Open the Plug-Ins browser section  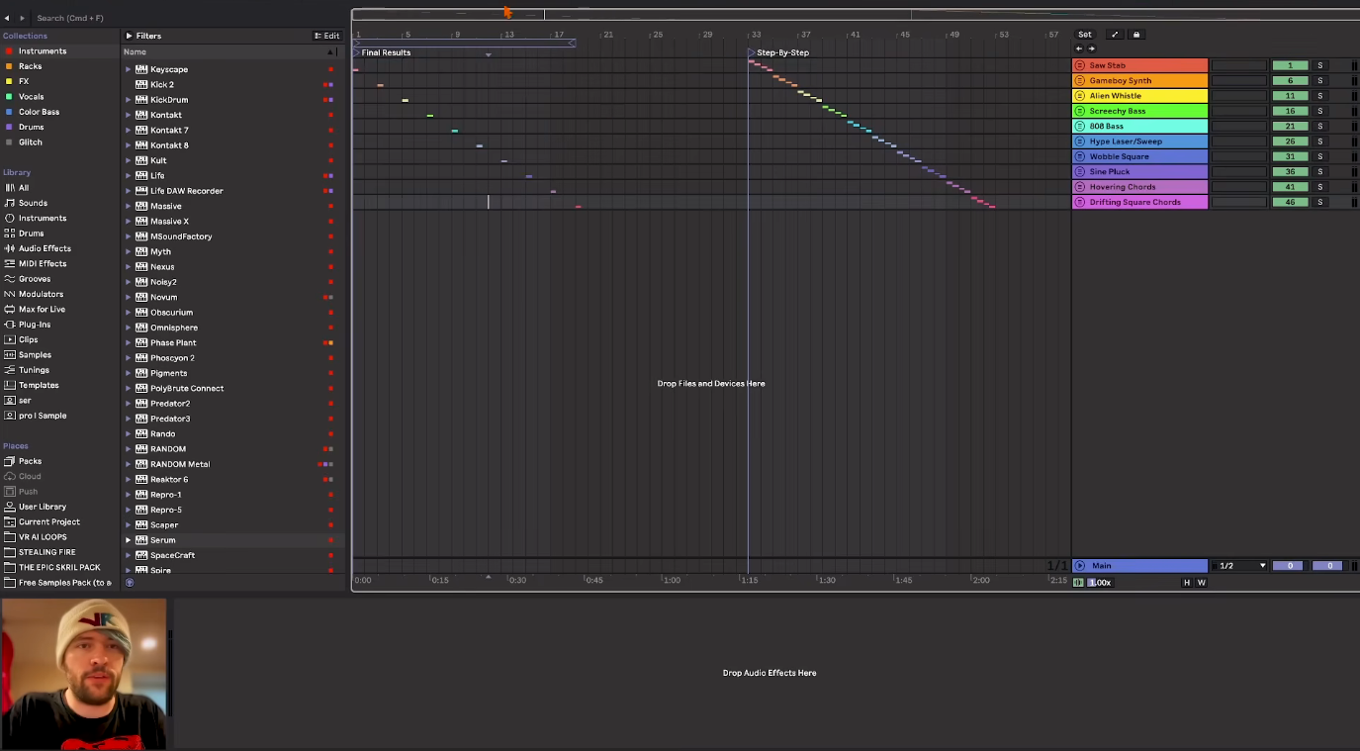(36, 324)
